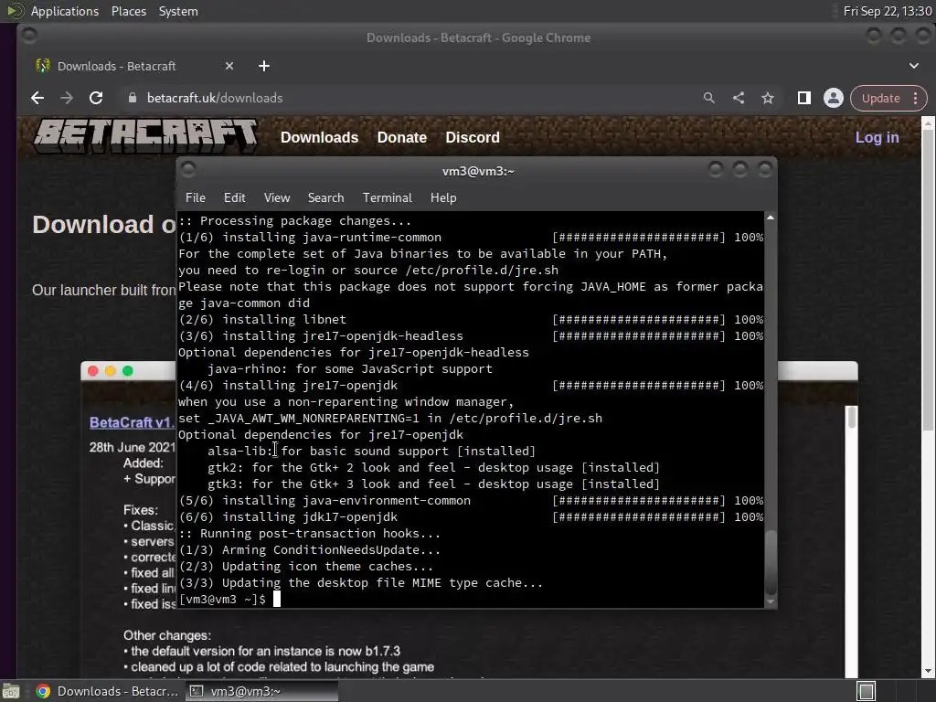Viewport: 936px width, 702px height.
Task: Bookmark this page with the star
Action: click(768, 98)
